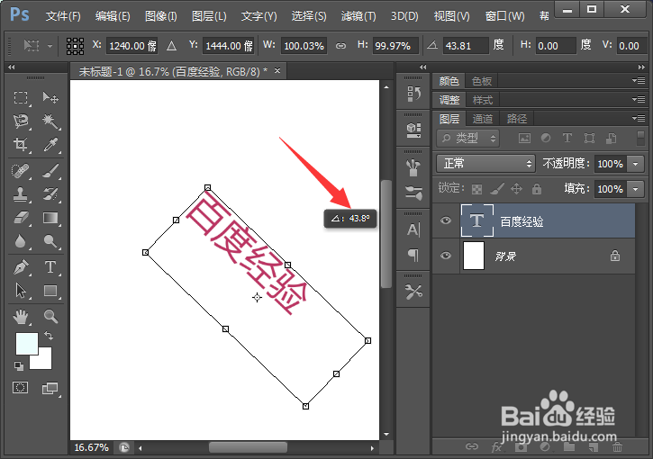The width and height of the screenshot is (653, 459).
Task: Select the Horizontal Type tool
Action: 50,267
